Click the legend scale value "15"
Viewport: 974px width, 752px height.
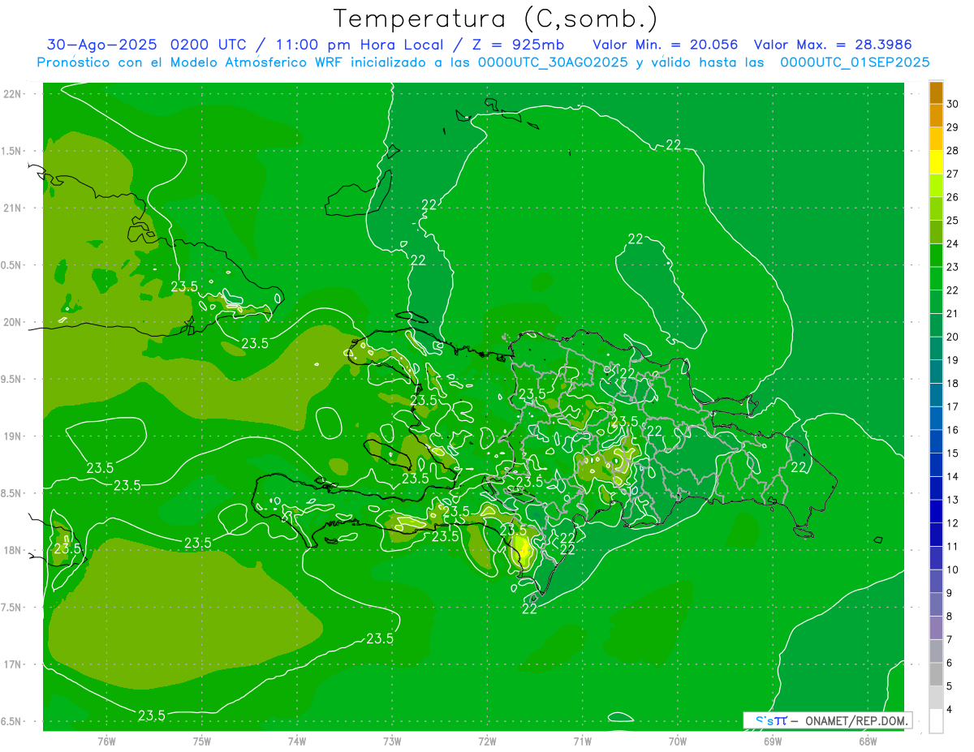click(953, 453)
